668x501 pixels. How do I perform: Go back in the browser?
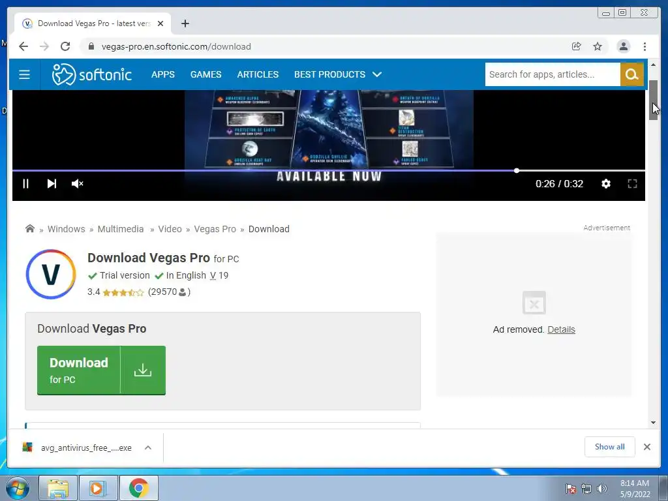23,46
